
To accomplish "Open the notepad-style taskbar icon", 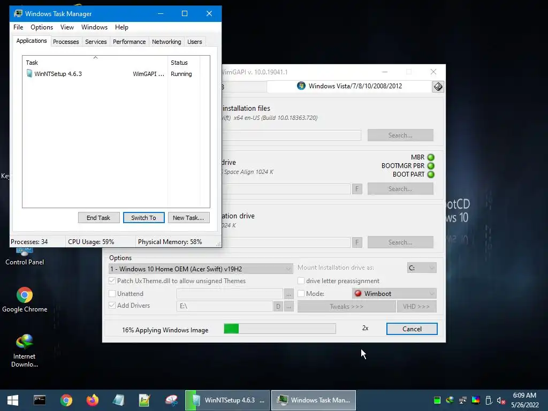I will click(x=144, y=400).
